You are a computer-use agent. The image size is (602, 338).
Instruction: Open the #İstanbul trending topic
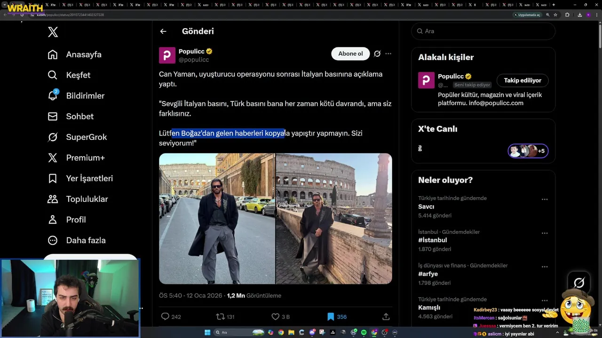tap(432, 240)
